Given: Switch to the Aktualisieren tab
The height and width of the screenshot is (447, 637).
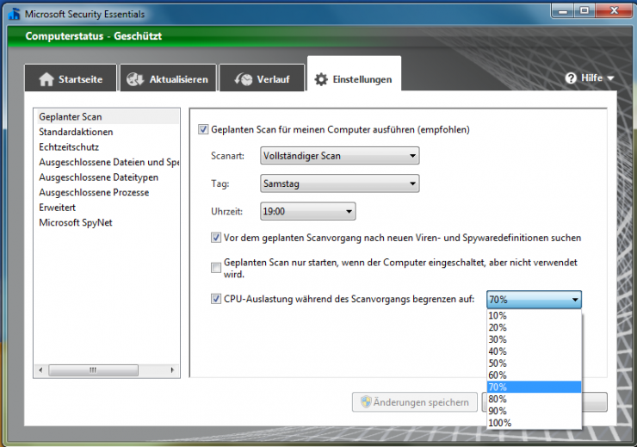Looking at the screenshot, I should click(x=168, y=78).
